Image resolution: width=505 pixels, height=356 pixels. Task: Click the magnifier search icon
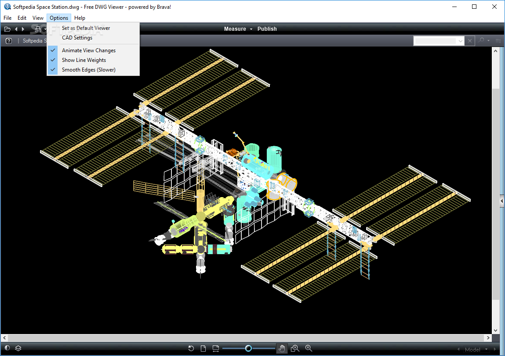tap(482, 40)
